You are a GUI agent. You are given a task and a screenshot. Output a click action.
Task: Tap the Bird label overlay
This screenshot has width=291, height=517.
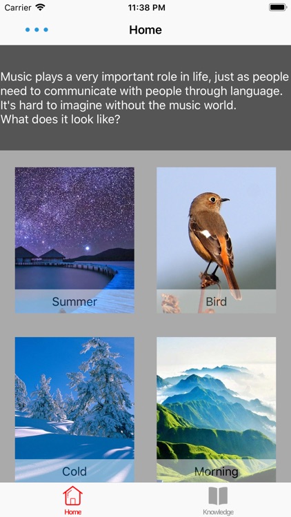[216, 301]
